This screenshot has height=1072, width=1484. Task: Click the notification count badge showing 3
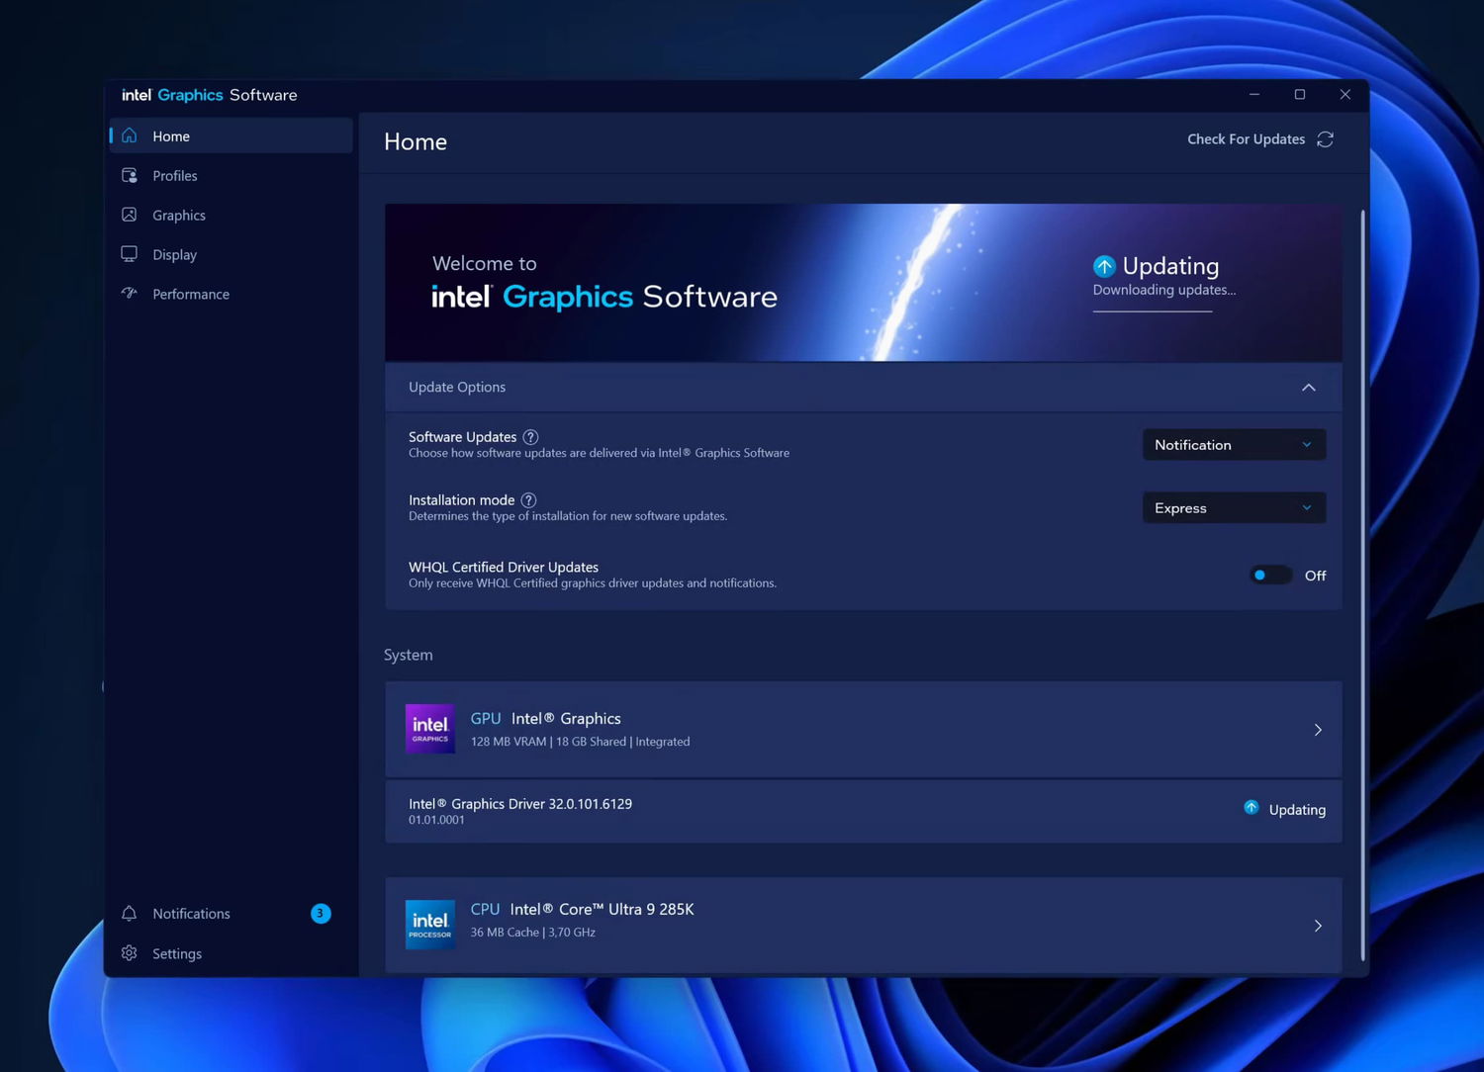[x=321, y=914]
